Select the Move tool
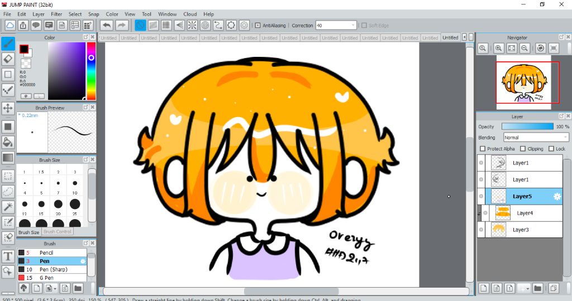Screen dimensions: 572x301 point(8,108)
